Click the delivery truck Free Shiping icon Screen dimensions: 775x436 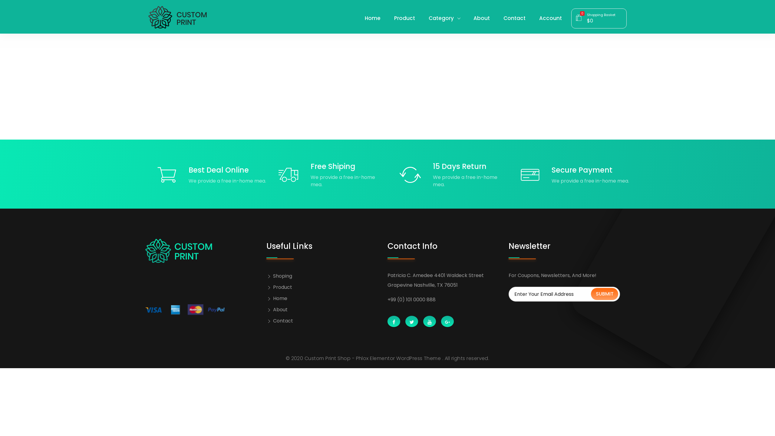(288, 175)
